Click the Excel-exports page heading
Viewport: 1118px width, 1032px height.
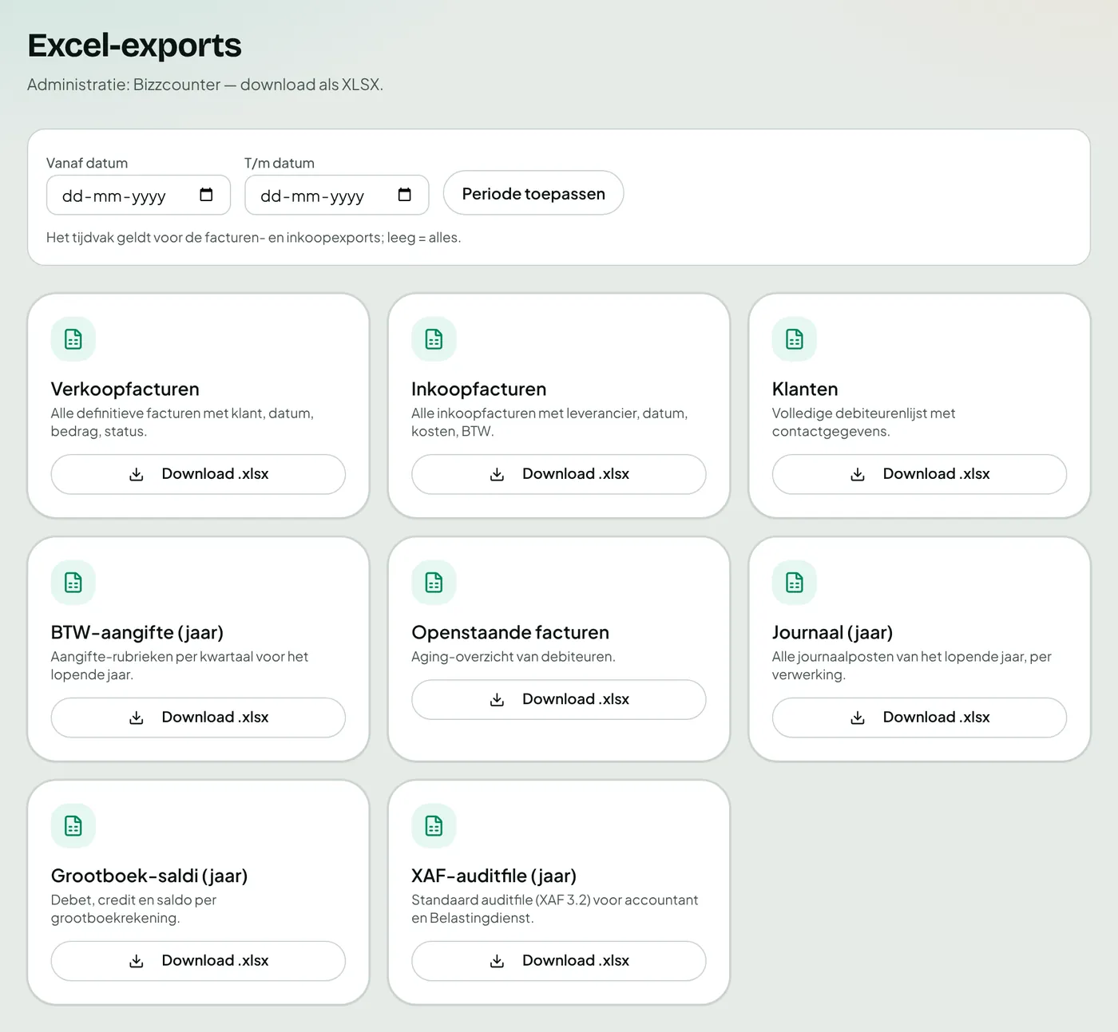(134, 45)
